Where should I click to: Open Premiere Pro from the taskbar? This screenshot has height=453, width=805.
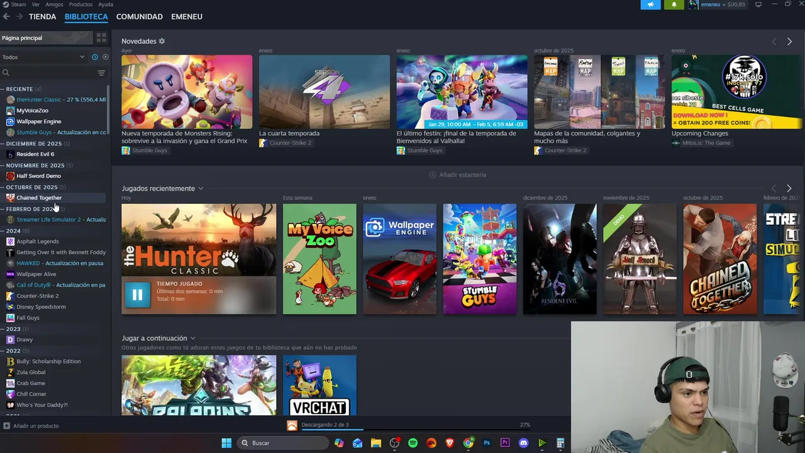click(505, 443)
